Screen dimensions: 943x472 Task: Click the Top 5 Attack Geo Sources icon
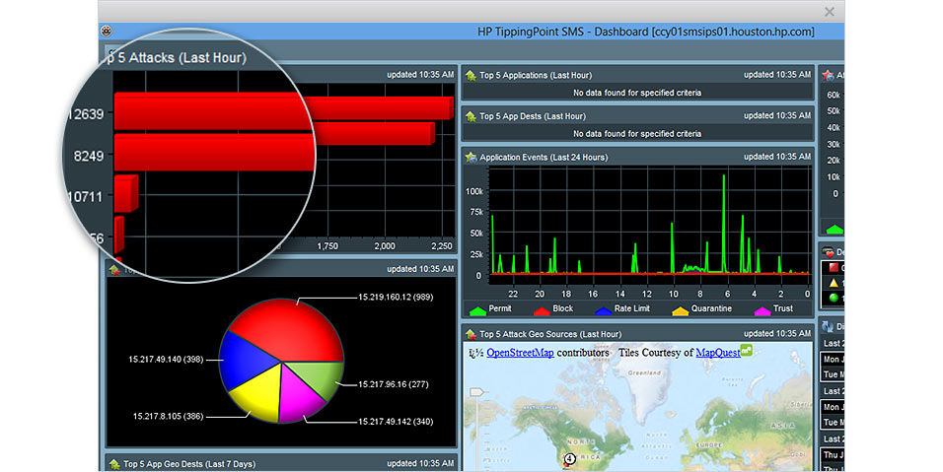point(471,333)
